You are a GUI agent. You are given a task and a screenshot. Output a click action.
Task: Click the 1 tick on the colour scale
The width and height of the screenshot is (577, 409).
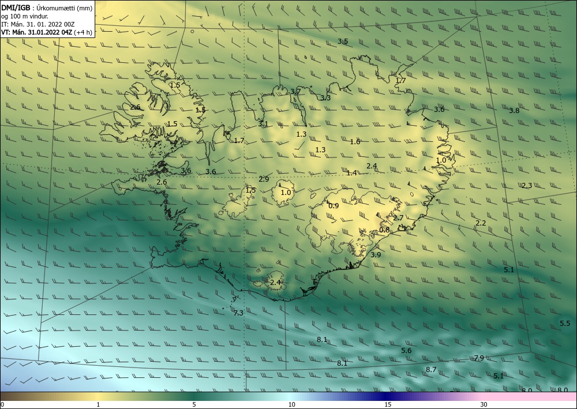click(98, 404)
